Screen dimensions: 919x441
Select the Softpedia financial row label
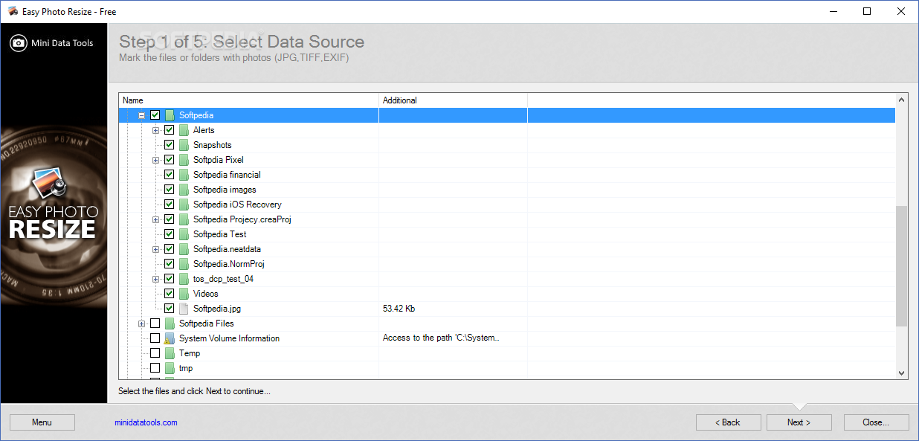227,175
